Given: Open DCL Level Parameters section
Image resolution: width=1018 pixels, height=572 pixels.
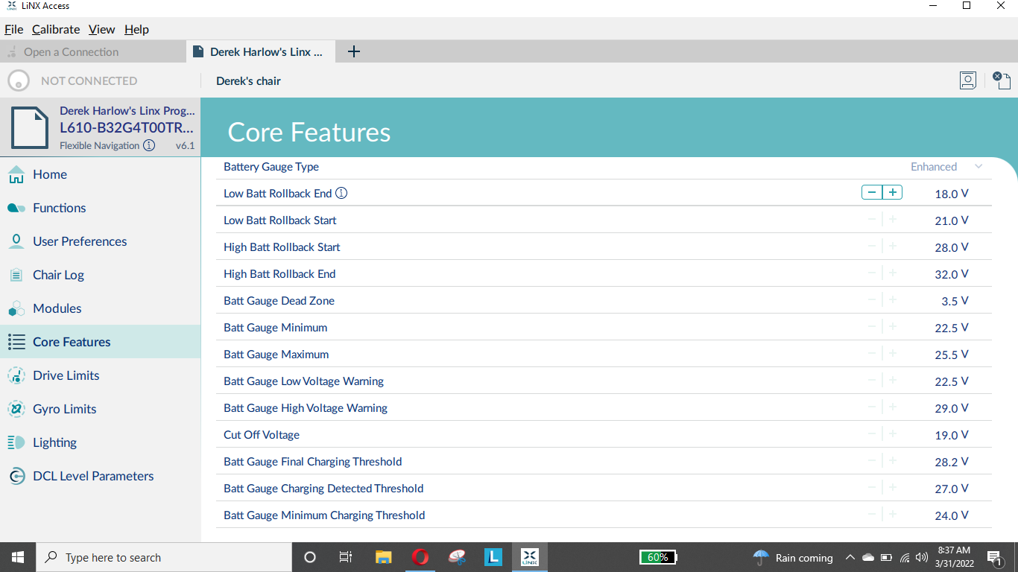Looking at the screenshot, I should 93,476.
